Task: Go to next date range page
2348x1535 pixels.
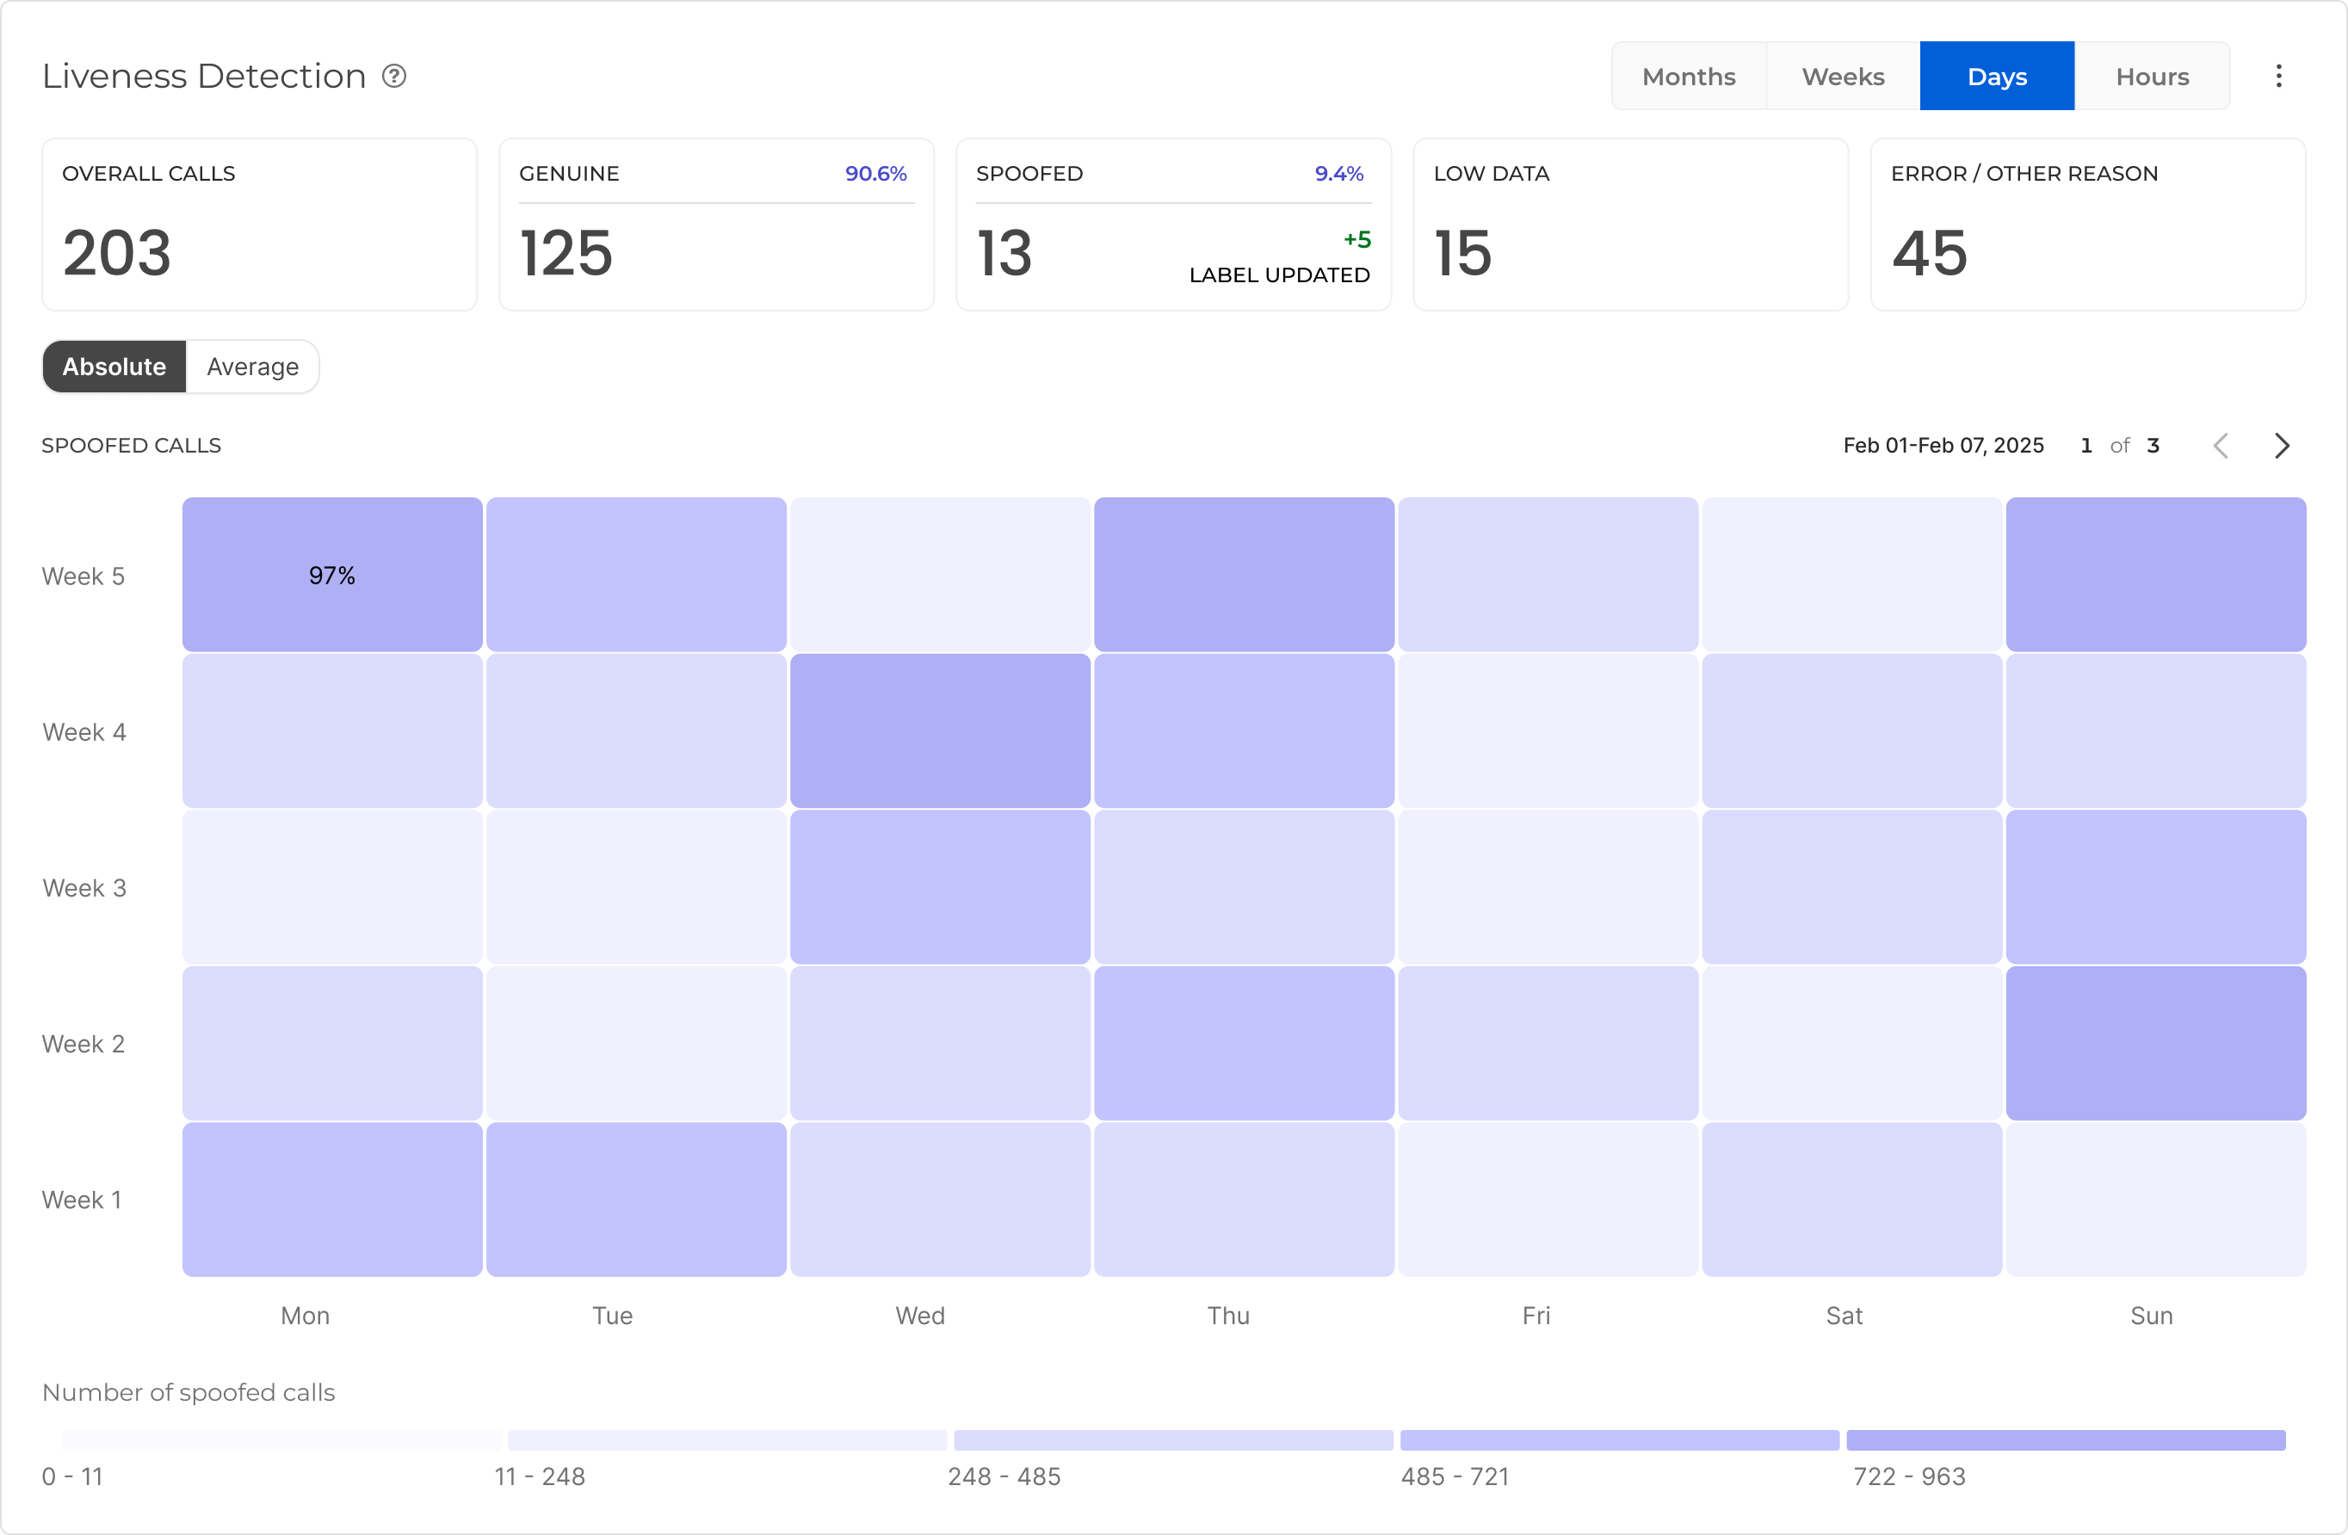Action: [x=2281, y=446]
